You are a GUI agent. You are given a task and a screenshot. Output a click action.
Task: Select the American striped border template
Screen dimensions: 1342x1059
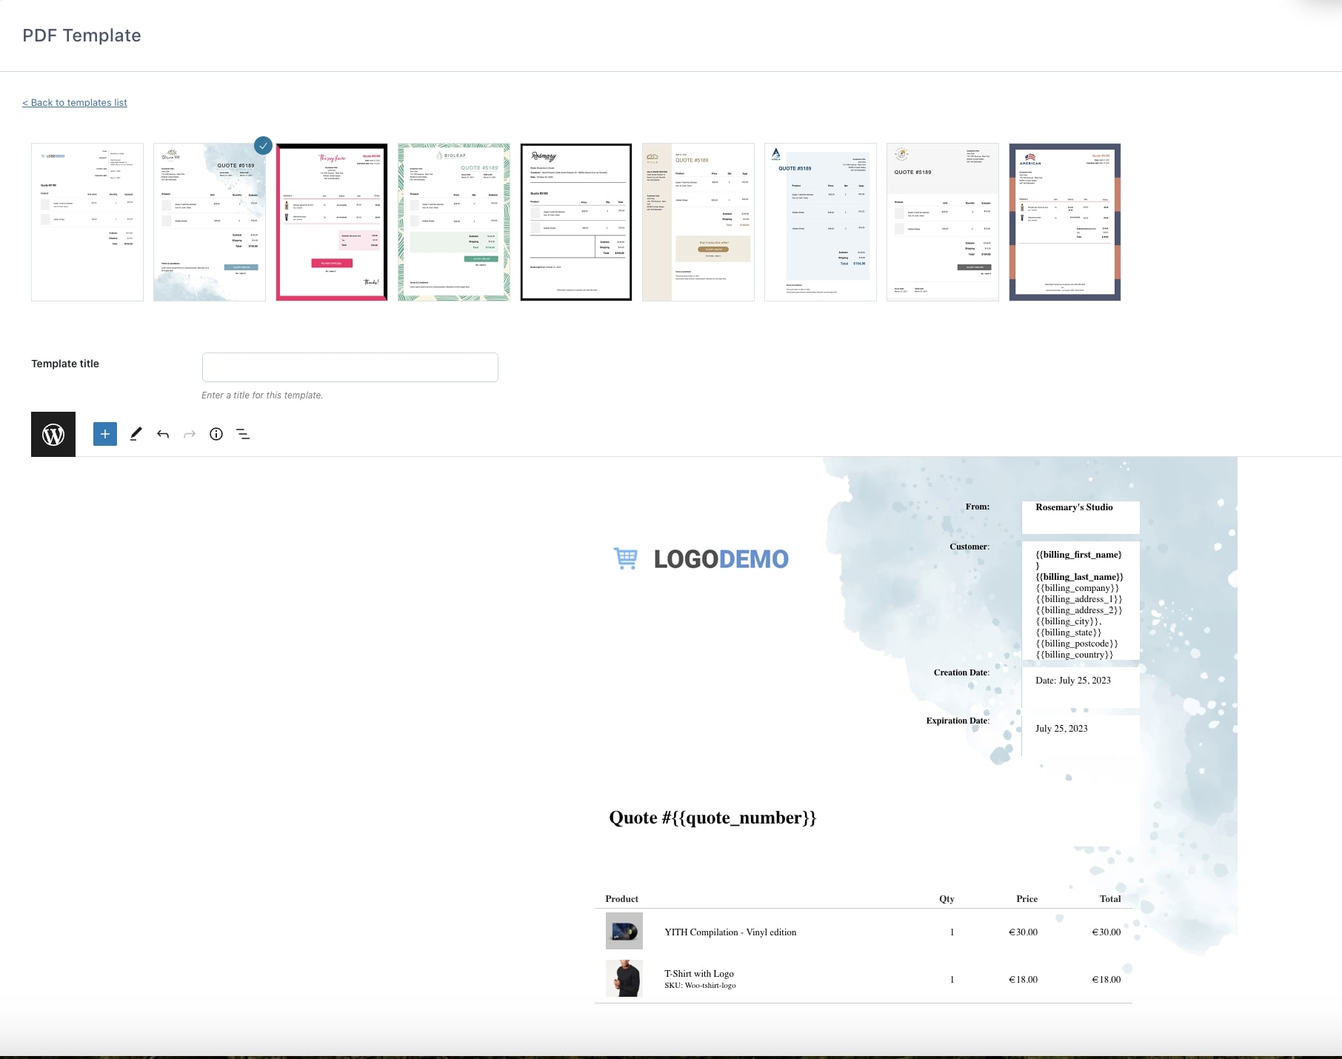(x=1065, y=222)
